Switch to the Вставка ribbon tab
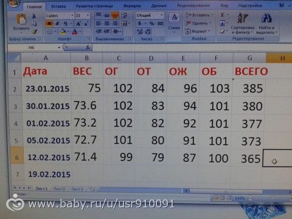 [x=58, y=7]
